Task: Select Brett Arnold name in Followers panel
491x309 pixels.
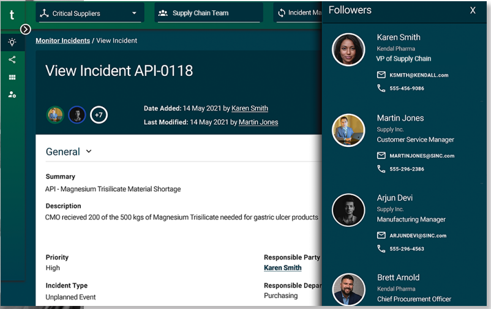Action: pyautogui.click(x=399, y=277)
